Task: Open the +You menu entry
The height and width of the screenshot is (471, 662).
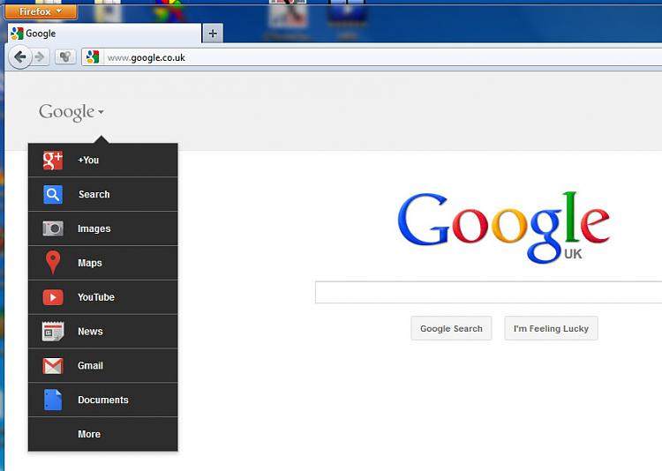Action: click(x=103, y=160)
